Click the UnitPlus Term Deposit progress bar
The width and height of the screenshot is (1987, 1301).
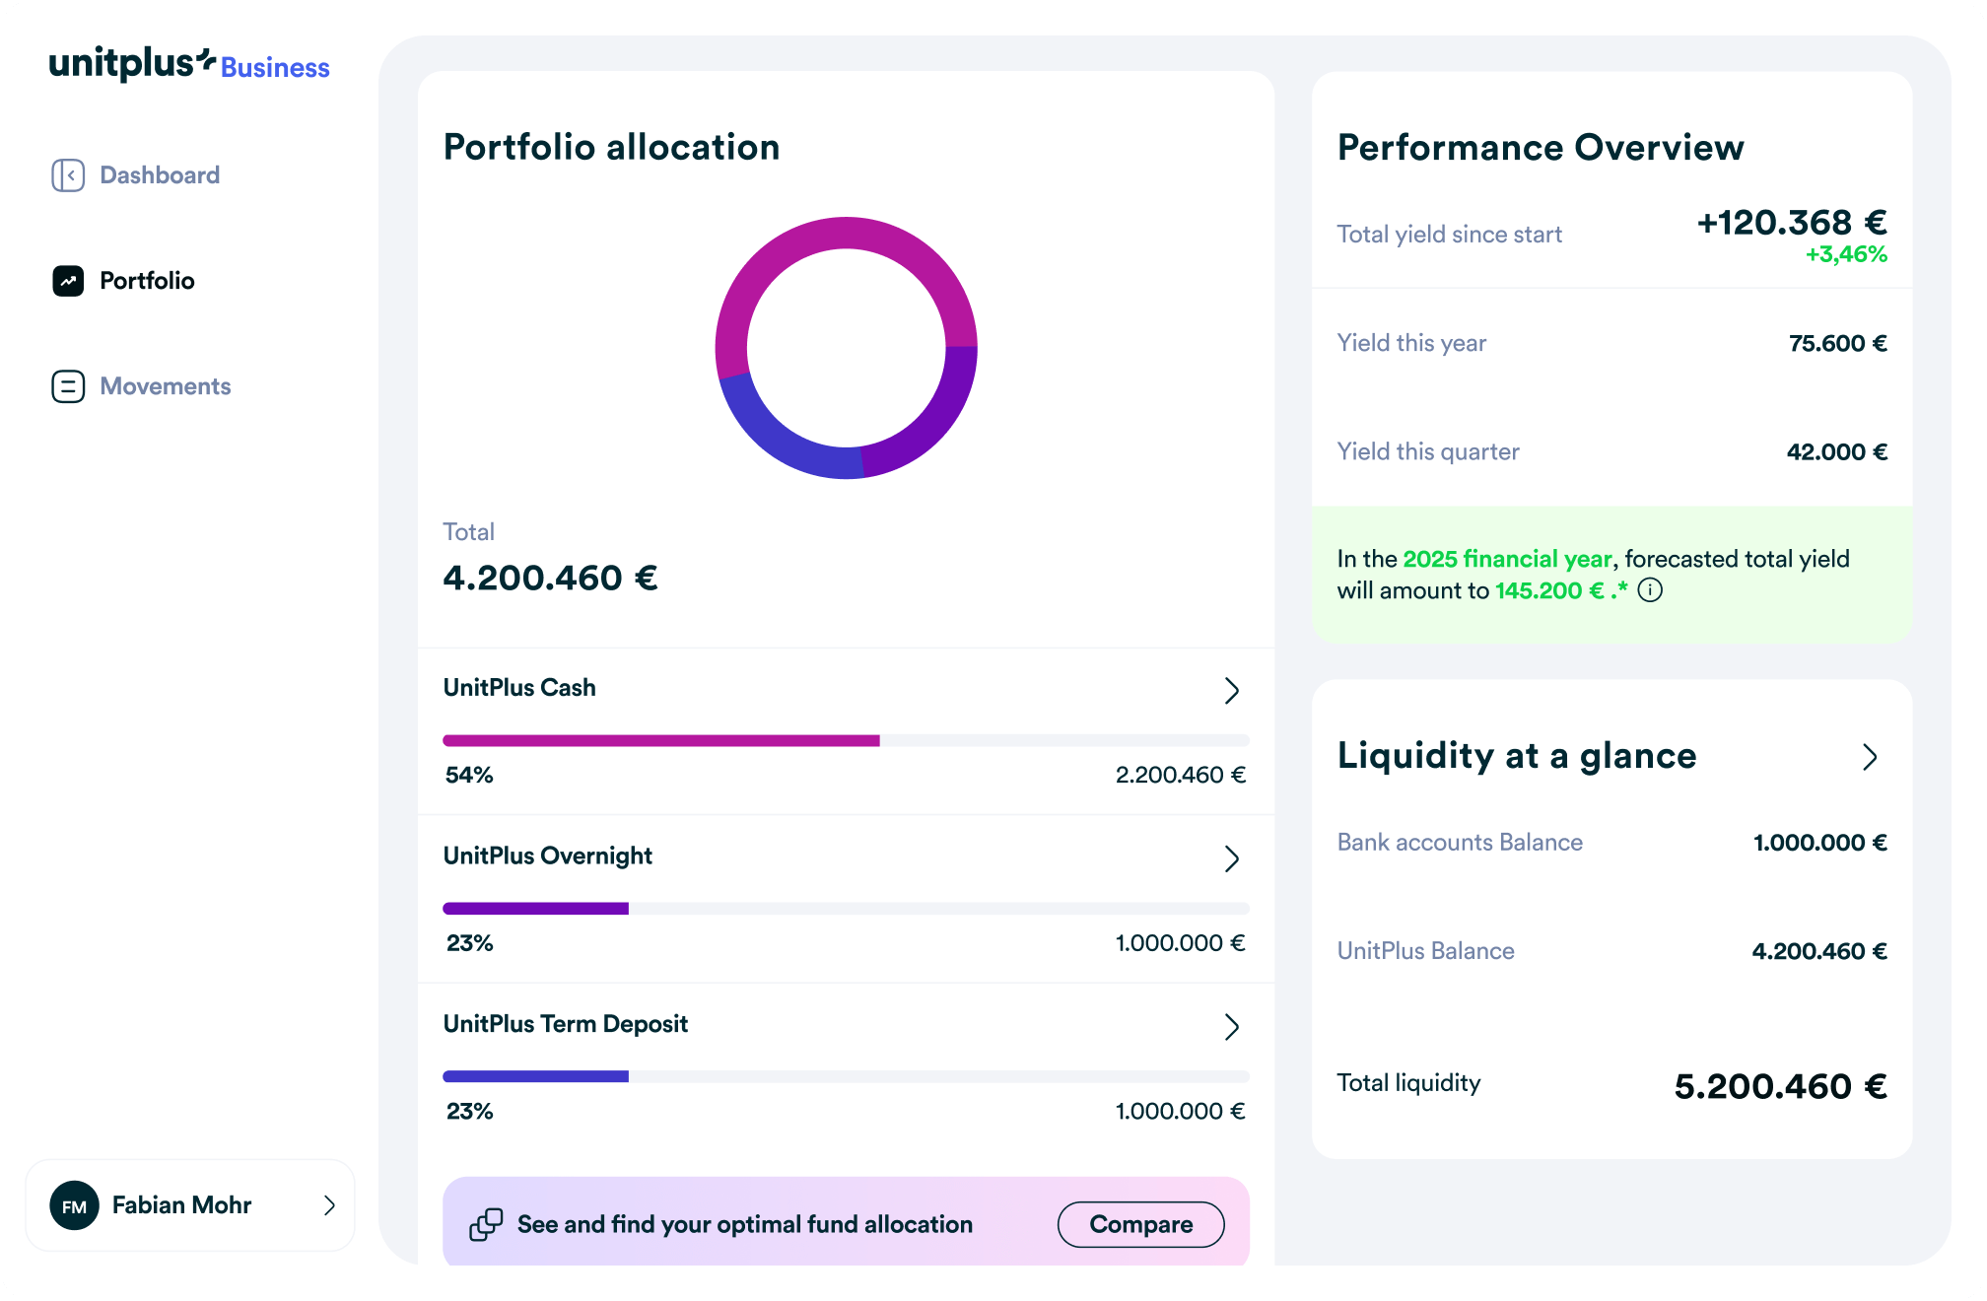(846, 1076)
